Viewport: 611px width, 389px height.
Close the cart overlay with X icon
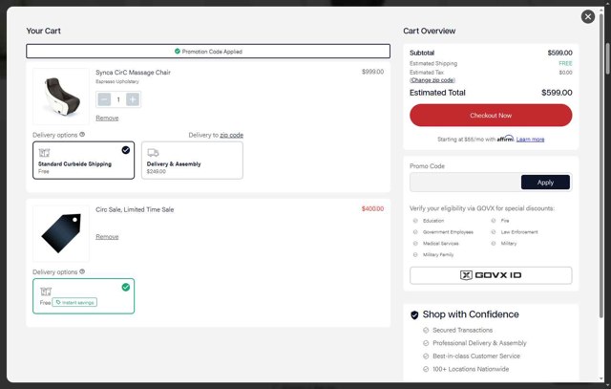[588, 17]
